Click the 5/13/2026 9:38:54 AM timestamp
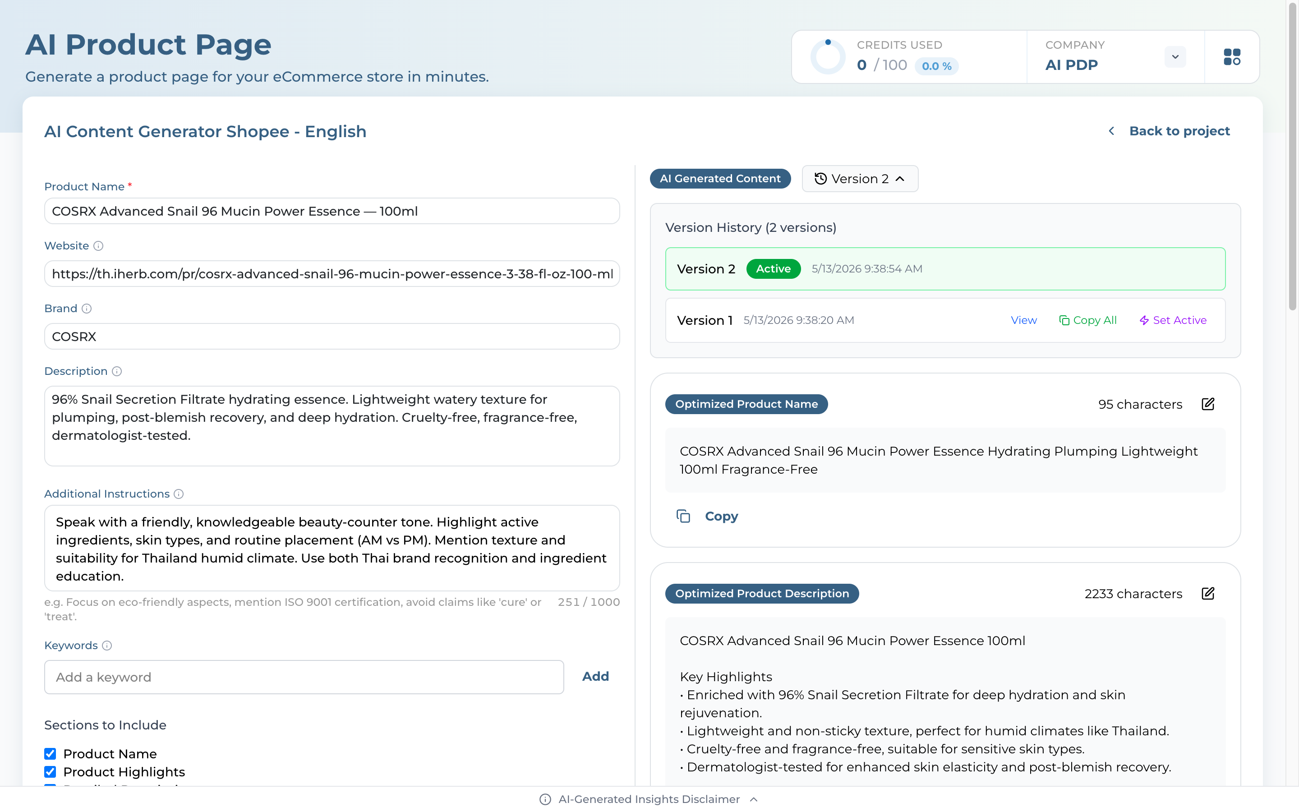1299x812 pixels. [867, 269]
